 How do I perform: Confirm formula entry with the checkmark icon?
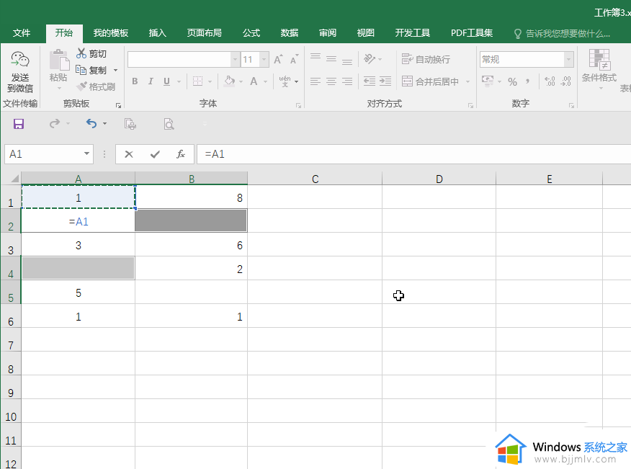coord(155,154)
